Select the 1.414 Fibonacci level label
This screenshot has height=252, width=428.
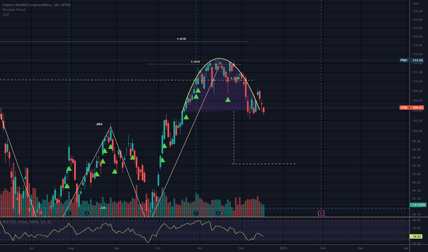click(x=195, y=62)
